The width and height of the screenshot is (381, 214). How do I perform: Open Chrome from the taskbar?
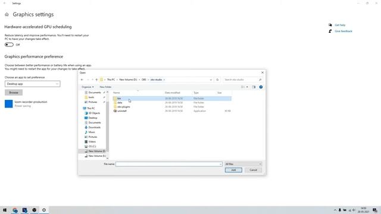(15, 210)
